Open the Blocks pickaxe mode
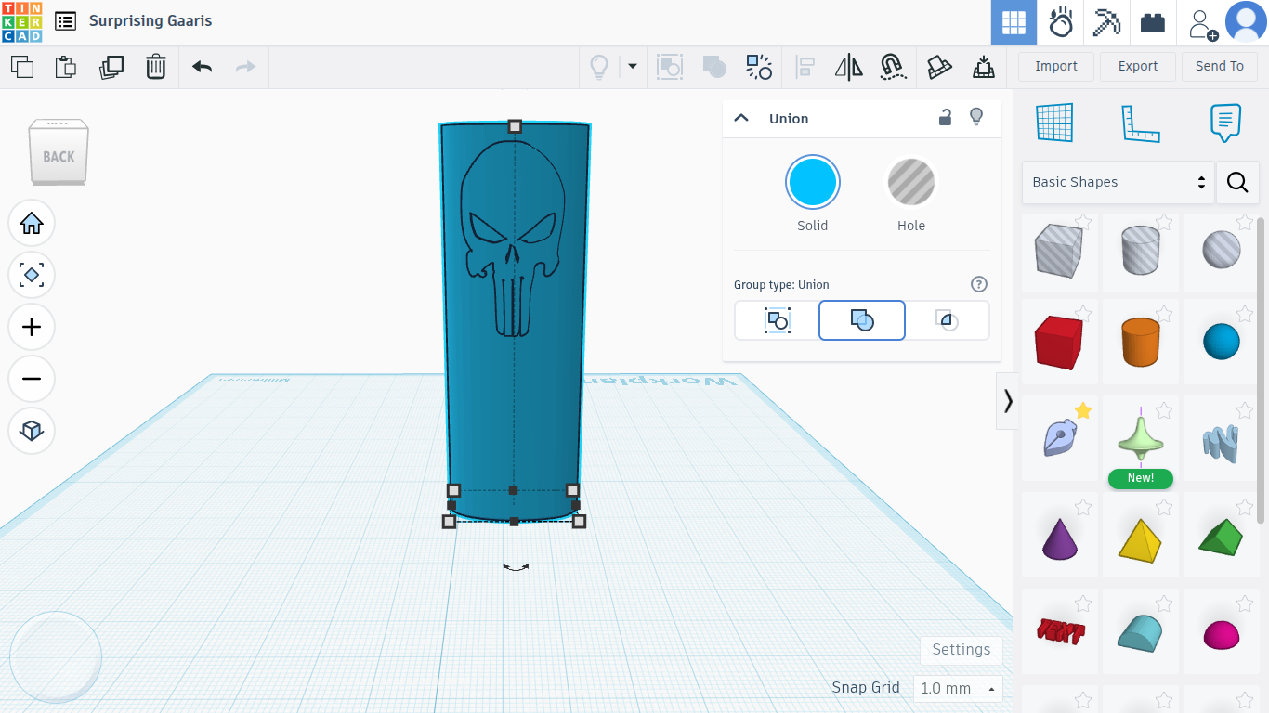The width and height of the screenshot is (1269, 713). click(x=1106, y=22)
